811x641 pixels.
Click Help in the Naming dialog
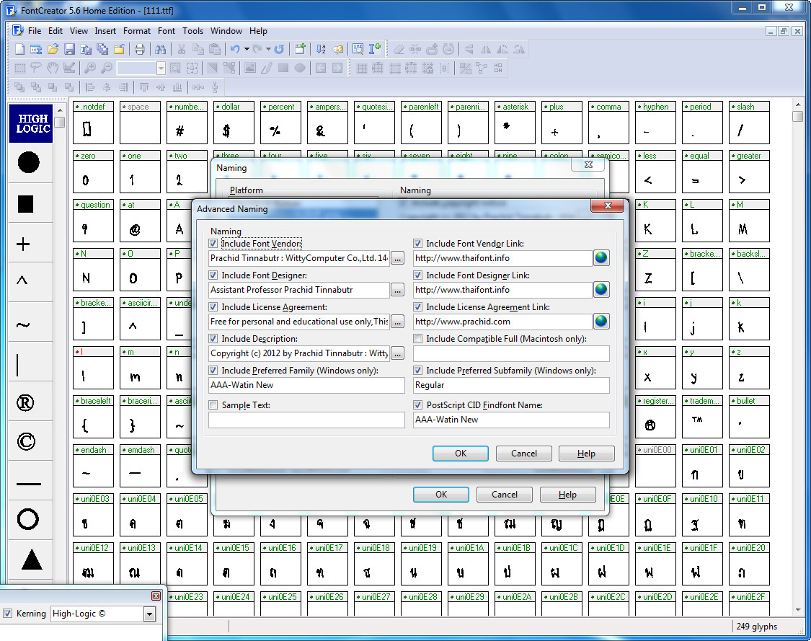point(567,495)
